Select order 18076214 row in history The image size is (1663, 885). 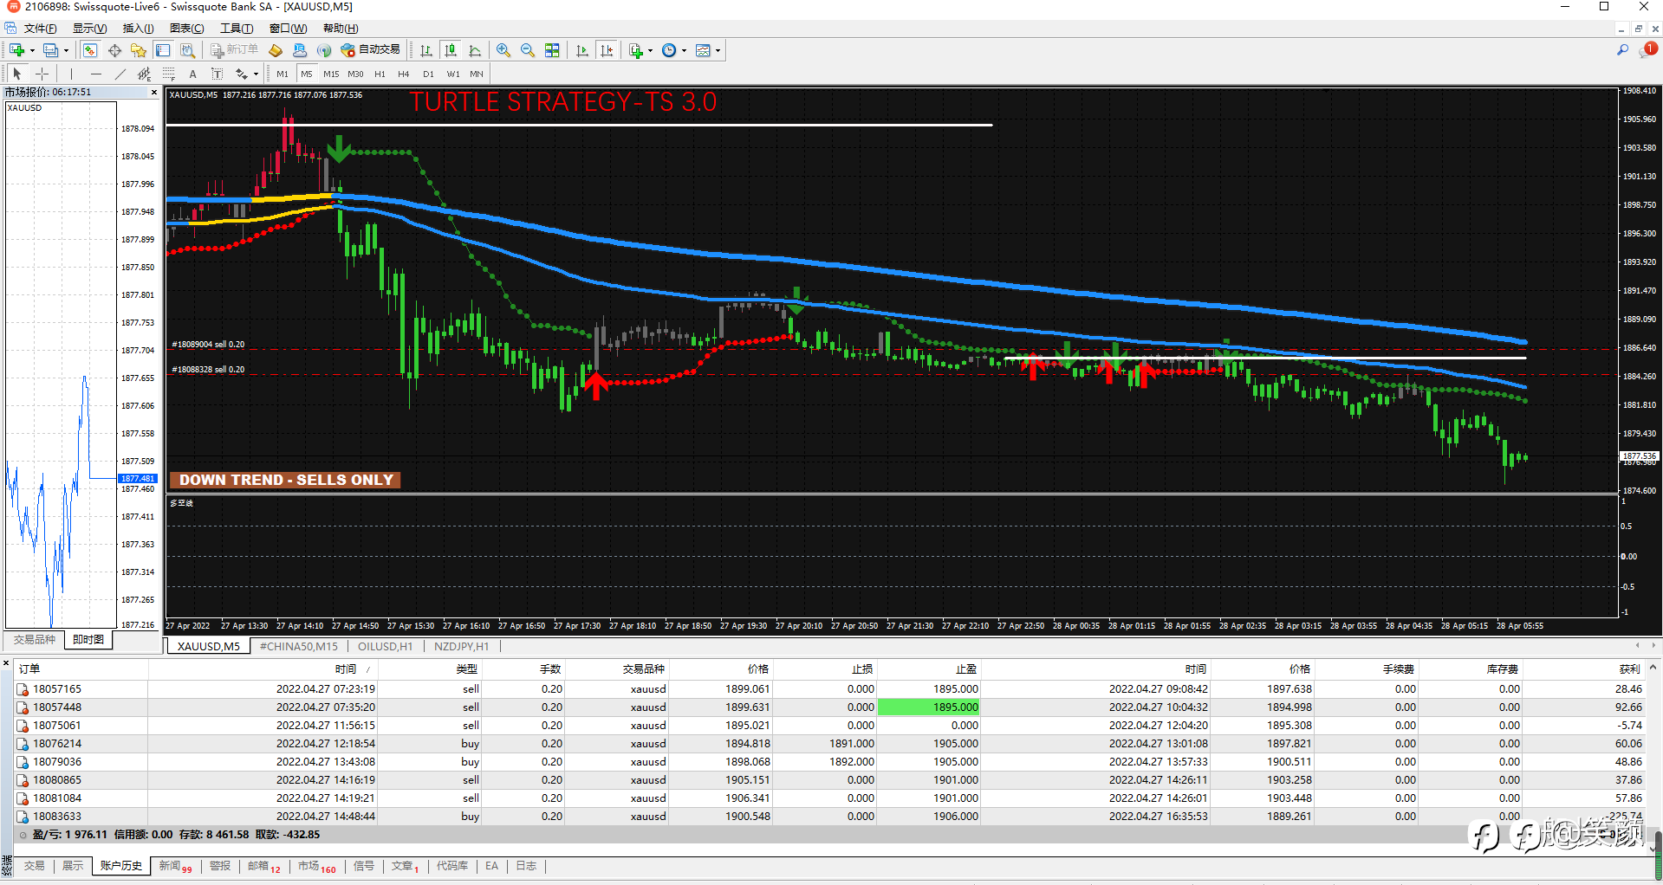[57, 744]
